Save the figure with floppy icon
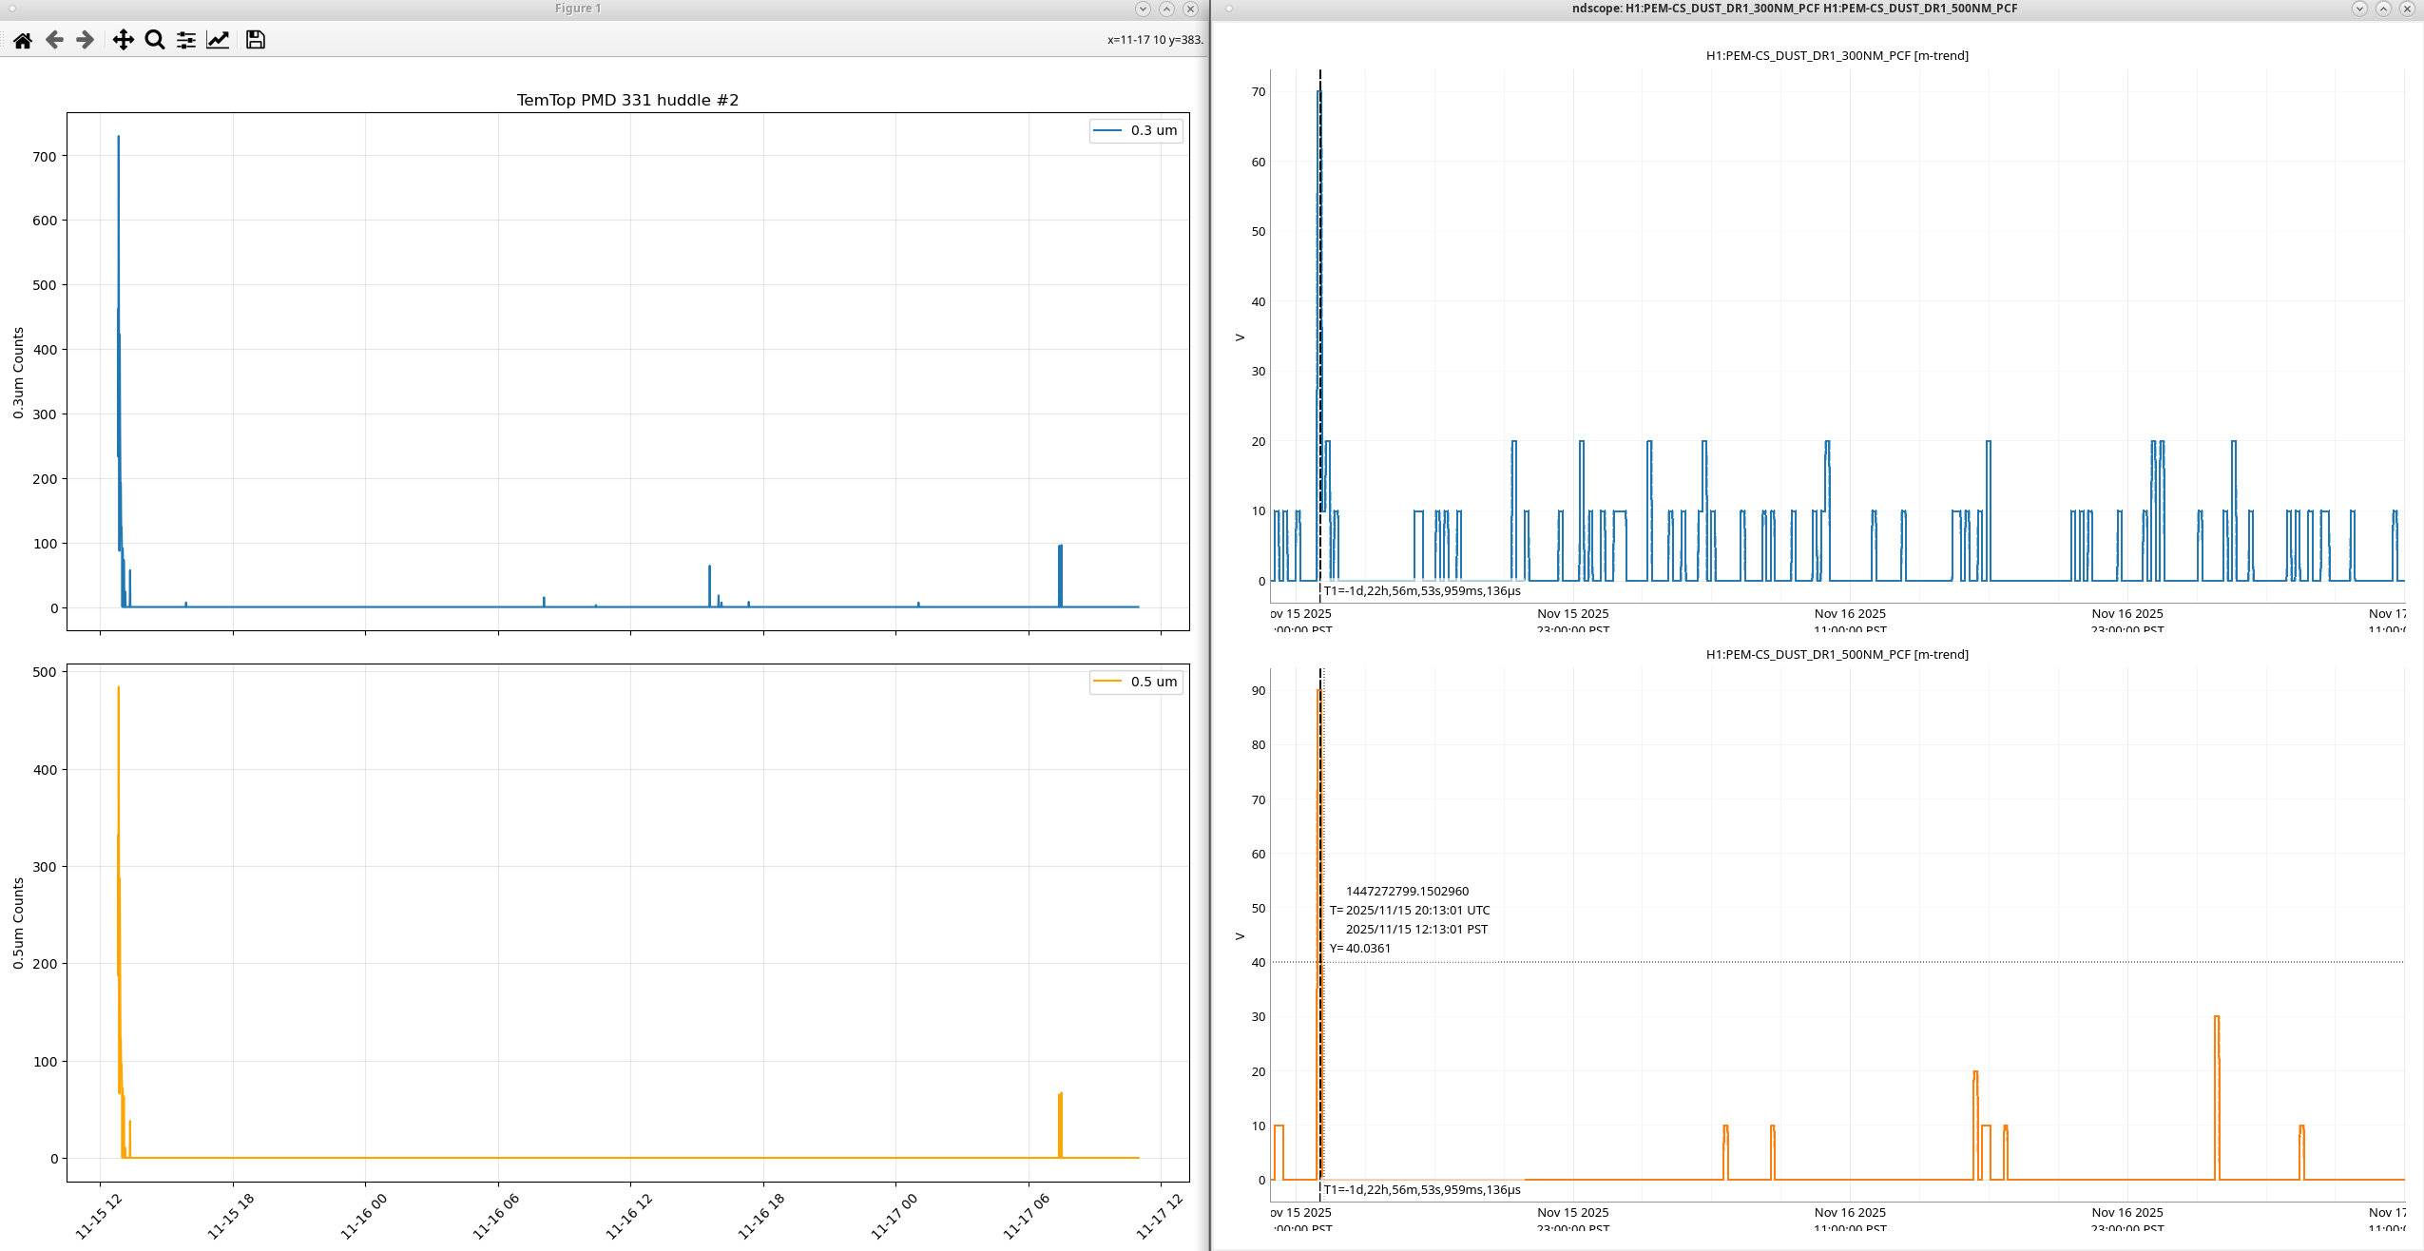 (x=255, y=40)
